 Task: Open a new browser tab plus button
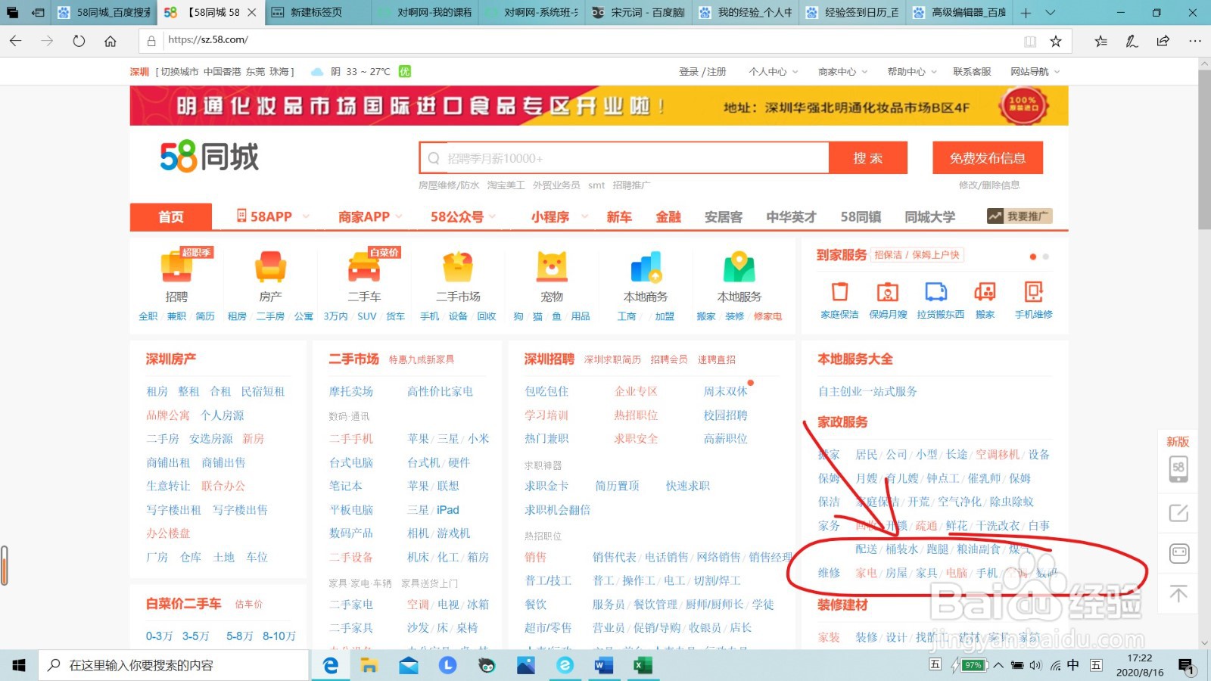click(1026, 13)
